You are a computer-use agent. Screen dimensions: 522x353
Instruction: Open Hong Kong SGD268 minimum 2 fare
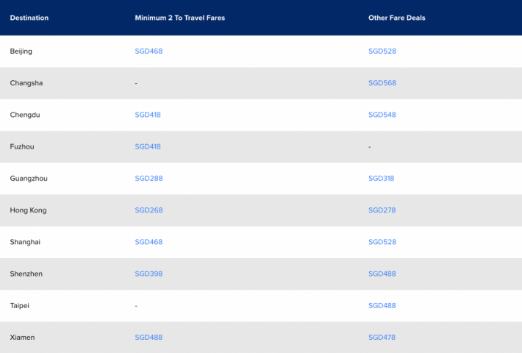148,210
